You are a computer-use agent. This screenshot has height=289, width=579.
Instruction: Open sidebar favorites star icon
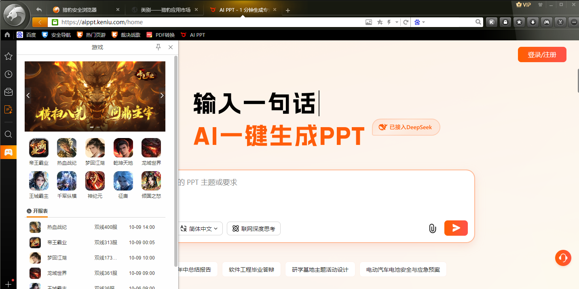point(8,56)
